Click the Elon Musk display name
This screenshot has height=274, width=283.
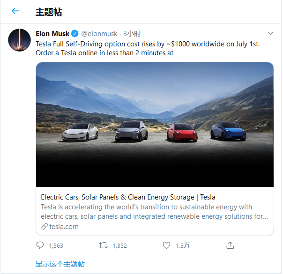52,34
